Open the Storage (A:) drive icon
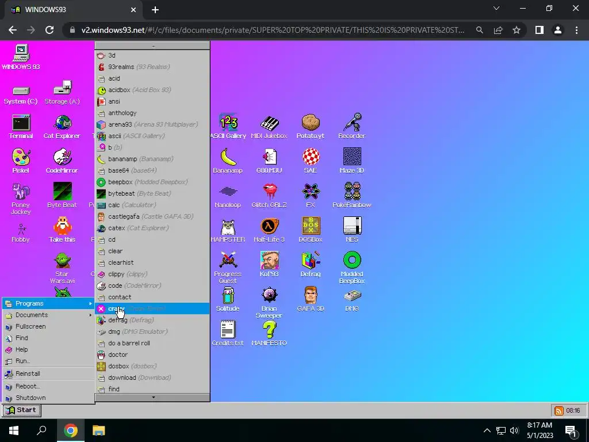 (x=62, y=93)
